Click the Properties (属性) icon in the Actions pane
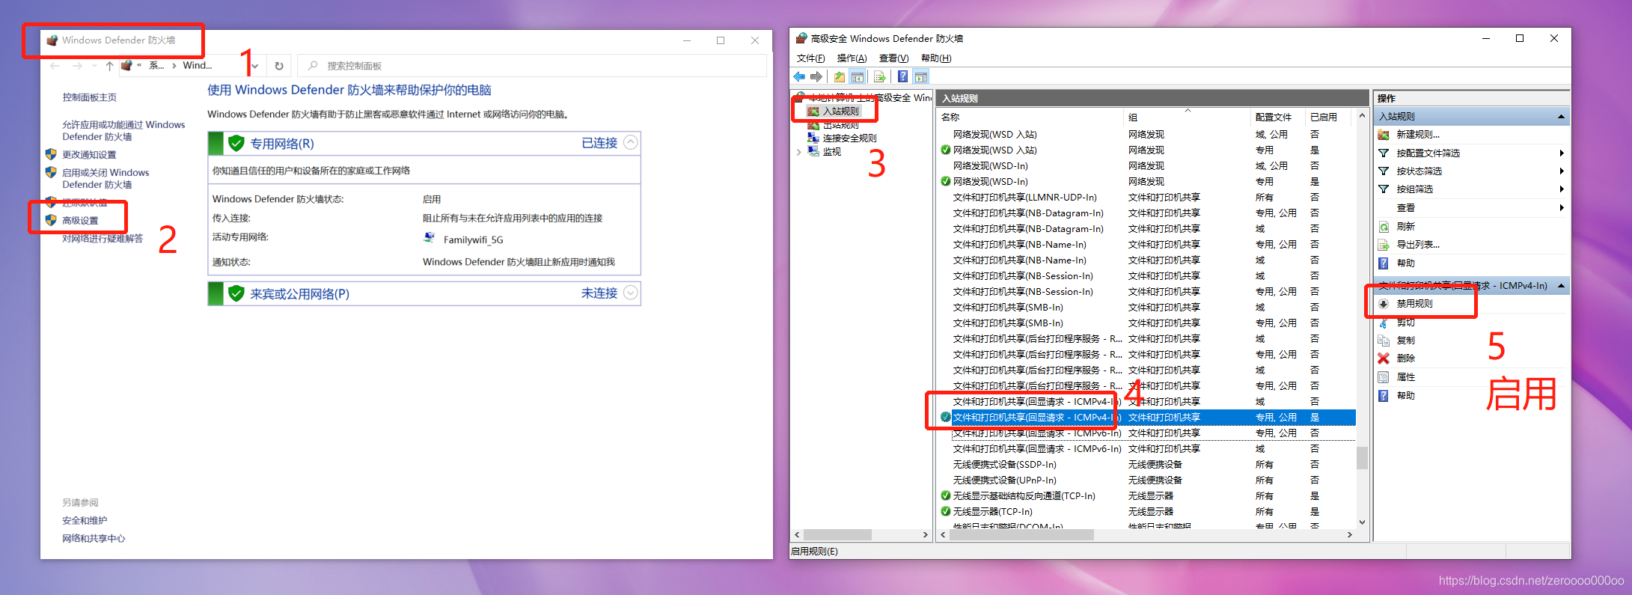 tap(1384, 377)
